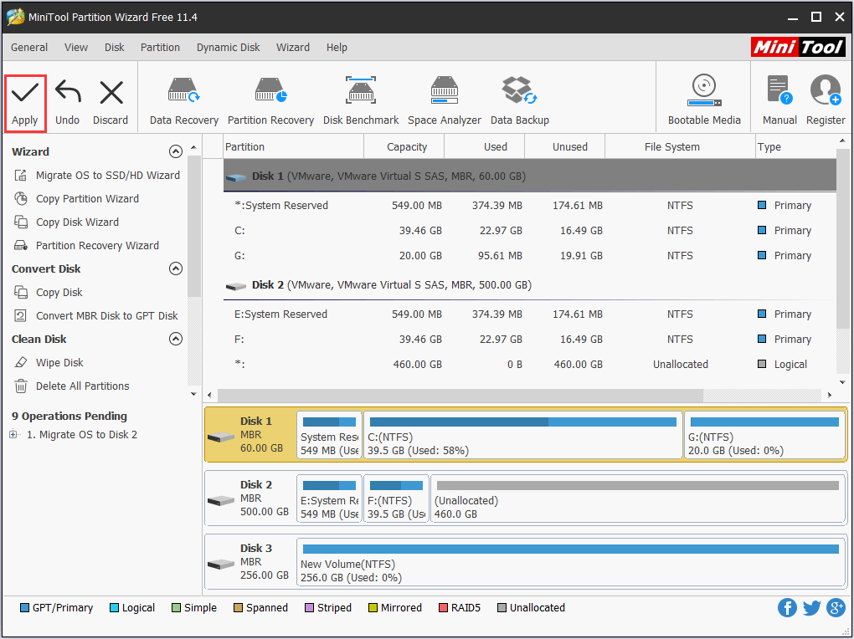Select the C:(NTFS) partition bar on Disk 1
The height and width of the screenshot is (639, 854).
coord(522,435)
